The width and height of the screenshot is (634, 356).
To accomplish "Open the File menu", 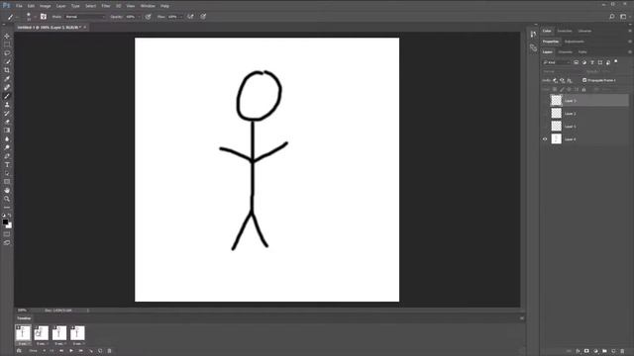I will pos(19,6).
